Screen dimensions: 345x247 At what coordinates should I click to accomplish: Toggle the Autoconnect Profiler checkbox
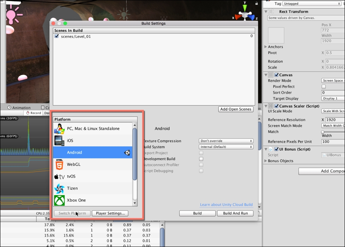[201, 165]
